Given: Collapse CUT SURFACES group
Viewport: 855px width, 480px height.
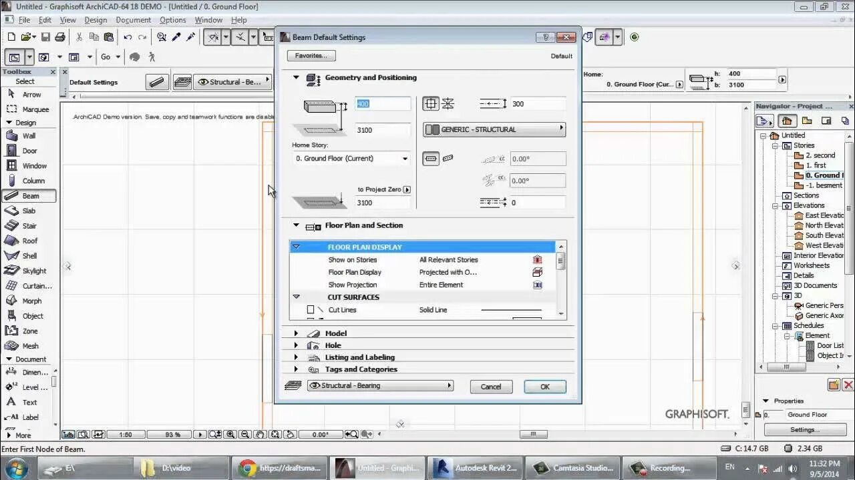Looking at the screenshot, I should click(296, 297).
